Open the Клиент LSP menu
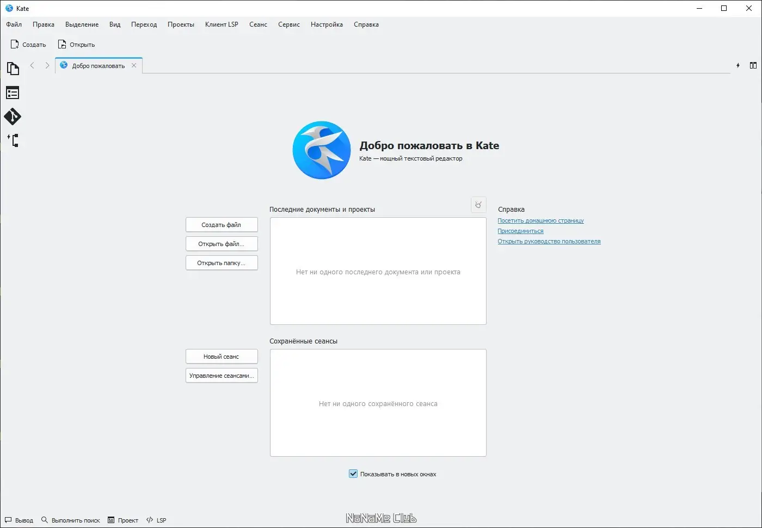Screen dimensions: 762x528 pyautogui.click(x=222, y=24)
